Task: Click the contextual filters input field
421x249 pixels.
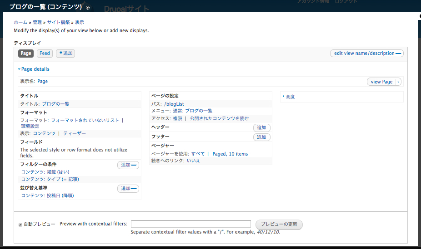Action: (190, 224)
